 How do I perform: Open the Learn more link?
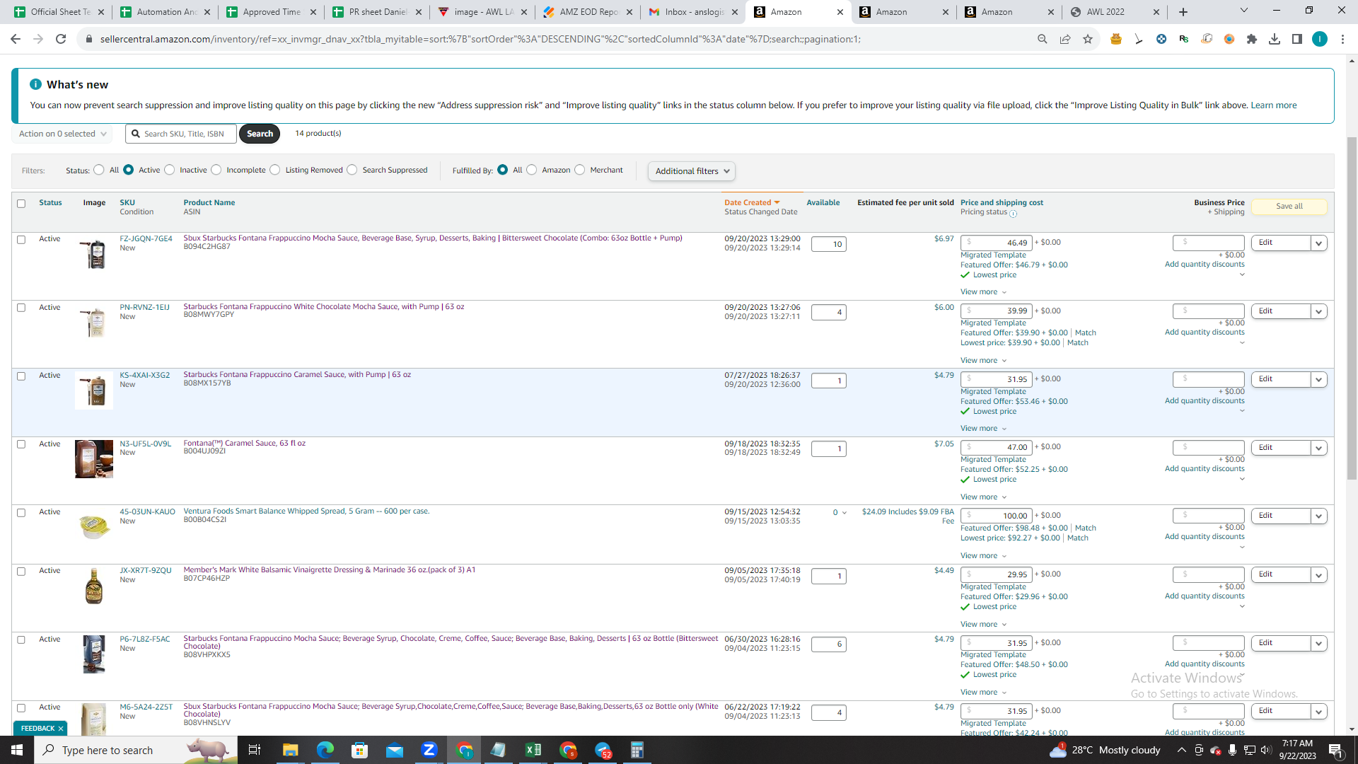1274,105
